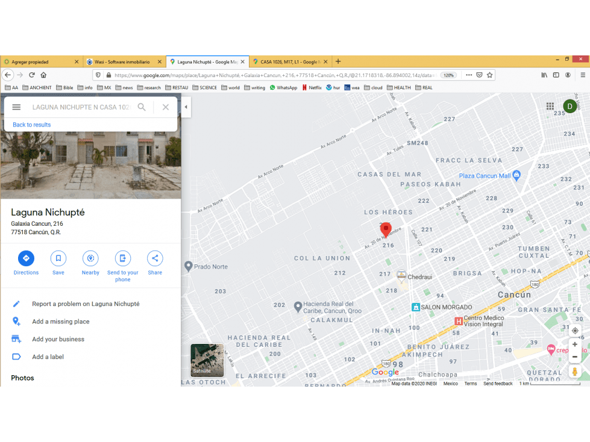
Task: Open Nearby search icon
Action: click(90, 258)
